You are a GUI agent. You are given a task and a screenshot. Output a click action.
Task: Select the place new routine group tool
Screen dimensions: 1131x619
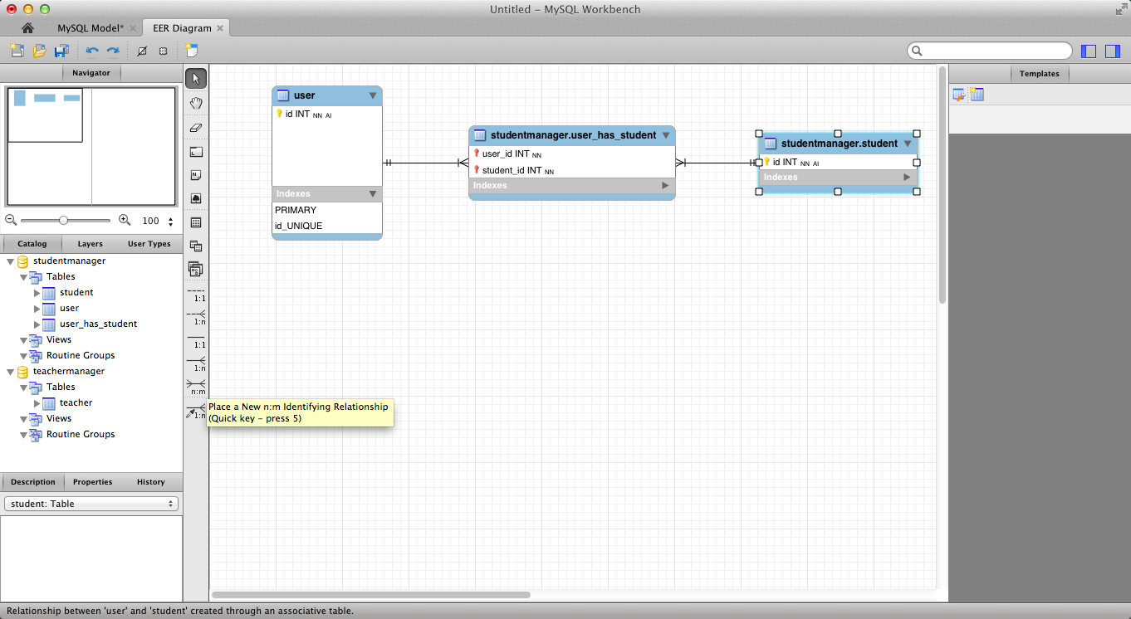click(196, 270)
